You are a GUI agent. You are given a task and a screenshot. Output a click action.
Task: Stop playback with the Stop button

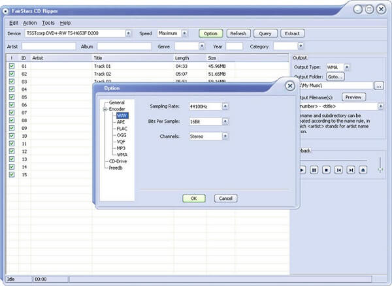coord(326,170)
